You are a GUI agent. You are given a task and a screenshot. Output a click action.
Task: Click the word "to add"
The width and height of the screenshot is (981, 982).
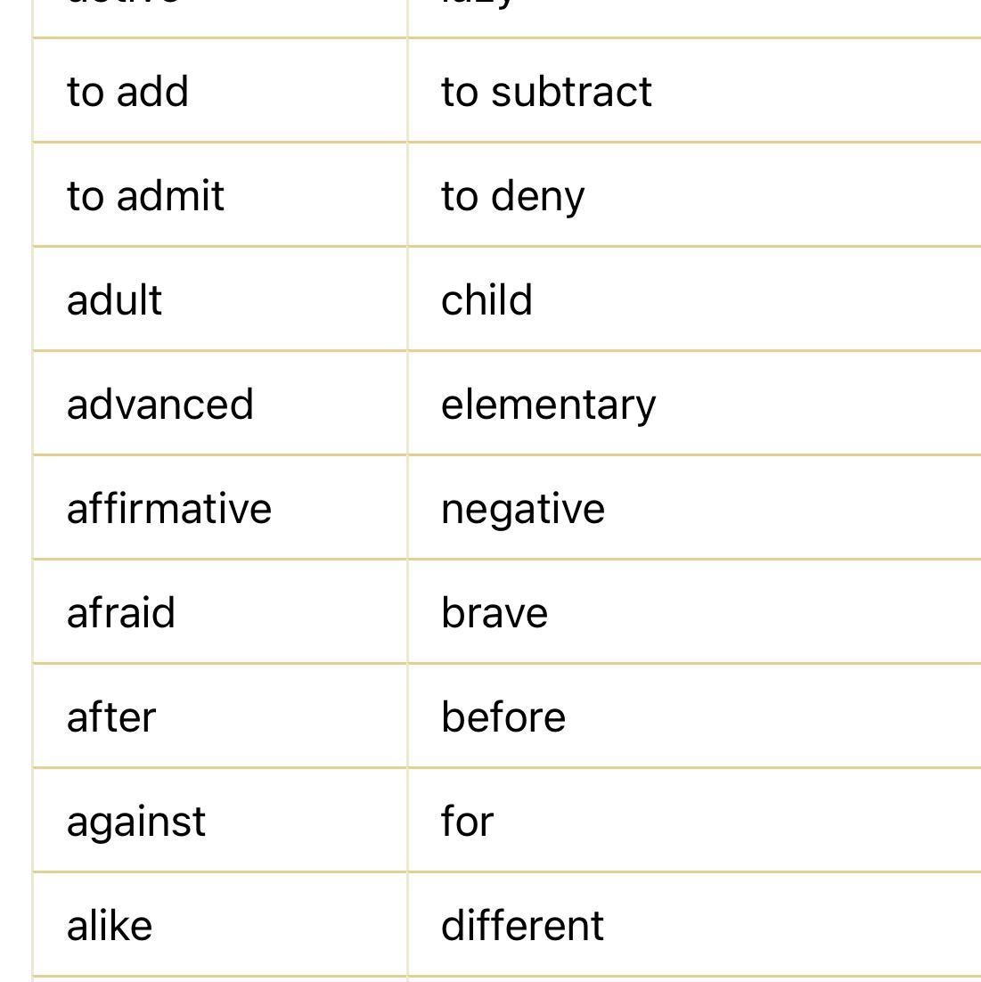[127, 92]
